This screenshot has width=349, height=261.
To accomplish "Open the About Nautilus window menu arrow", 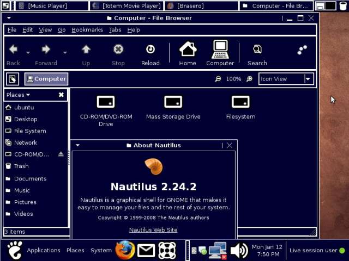I will pos(77,145).
